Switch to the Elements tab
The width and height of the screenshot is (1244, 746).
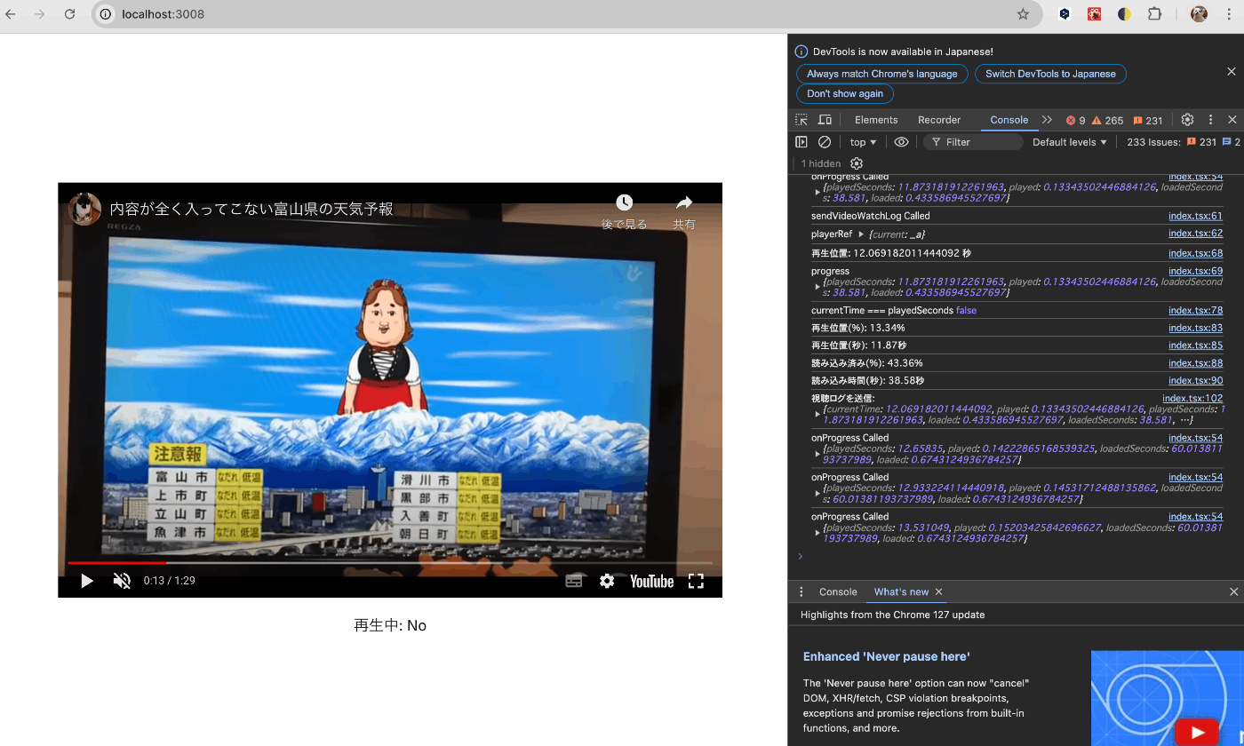pyautogui.click(x=876, y=120)
